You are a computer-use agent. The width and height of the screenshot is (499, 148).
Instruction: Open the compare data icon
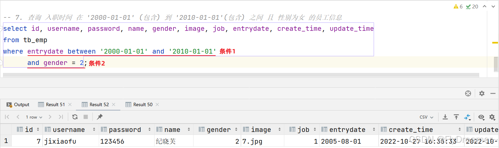(x=467, y=117)
